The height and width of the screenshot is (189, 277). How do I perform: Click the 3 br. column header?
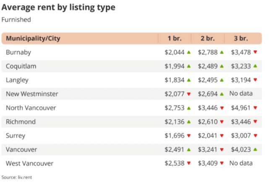click(x=241, y=39)
